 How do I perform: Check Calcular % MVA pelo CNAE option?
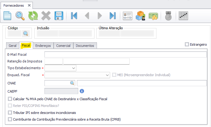[x=10, y=99]
